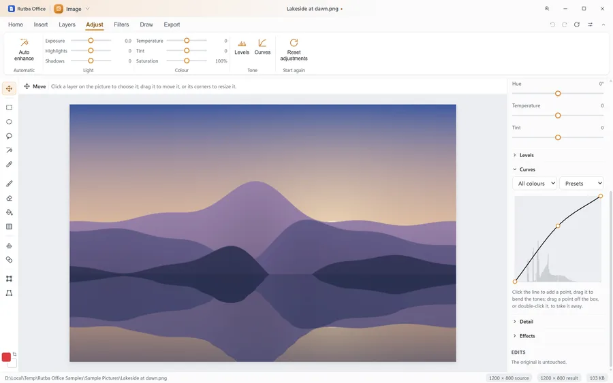Open the Filters tab

[121, 24]
